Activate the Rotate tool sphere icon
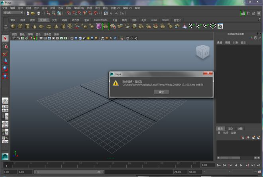 5,69
